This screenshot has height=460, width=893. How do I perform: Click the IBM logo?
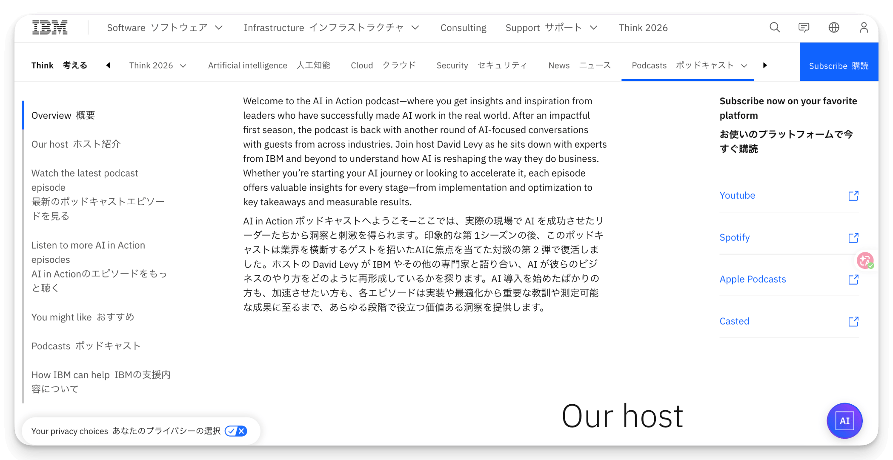click(50, 28)
